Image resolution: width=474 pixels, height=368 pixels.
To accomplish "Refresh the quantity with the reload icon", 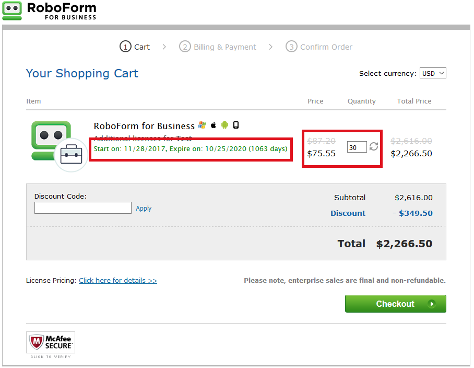I will pyautogui.click(x=374, y=146).
